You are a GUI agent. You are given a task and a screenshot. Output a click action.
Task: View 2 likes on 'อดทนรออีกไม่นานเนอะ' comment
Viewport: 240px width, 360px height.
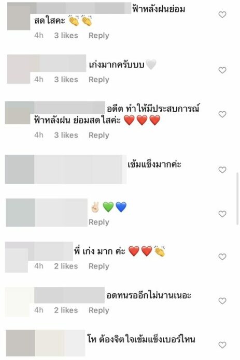tap(66, 310)
